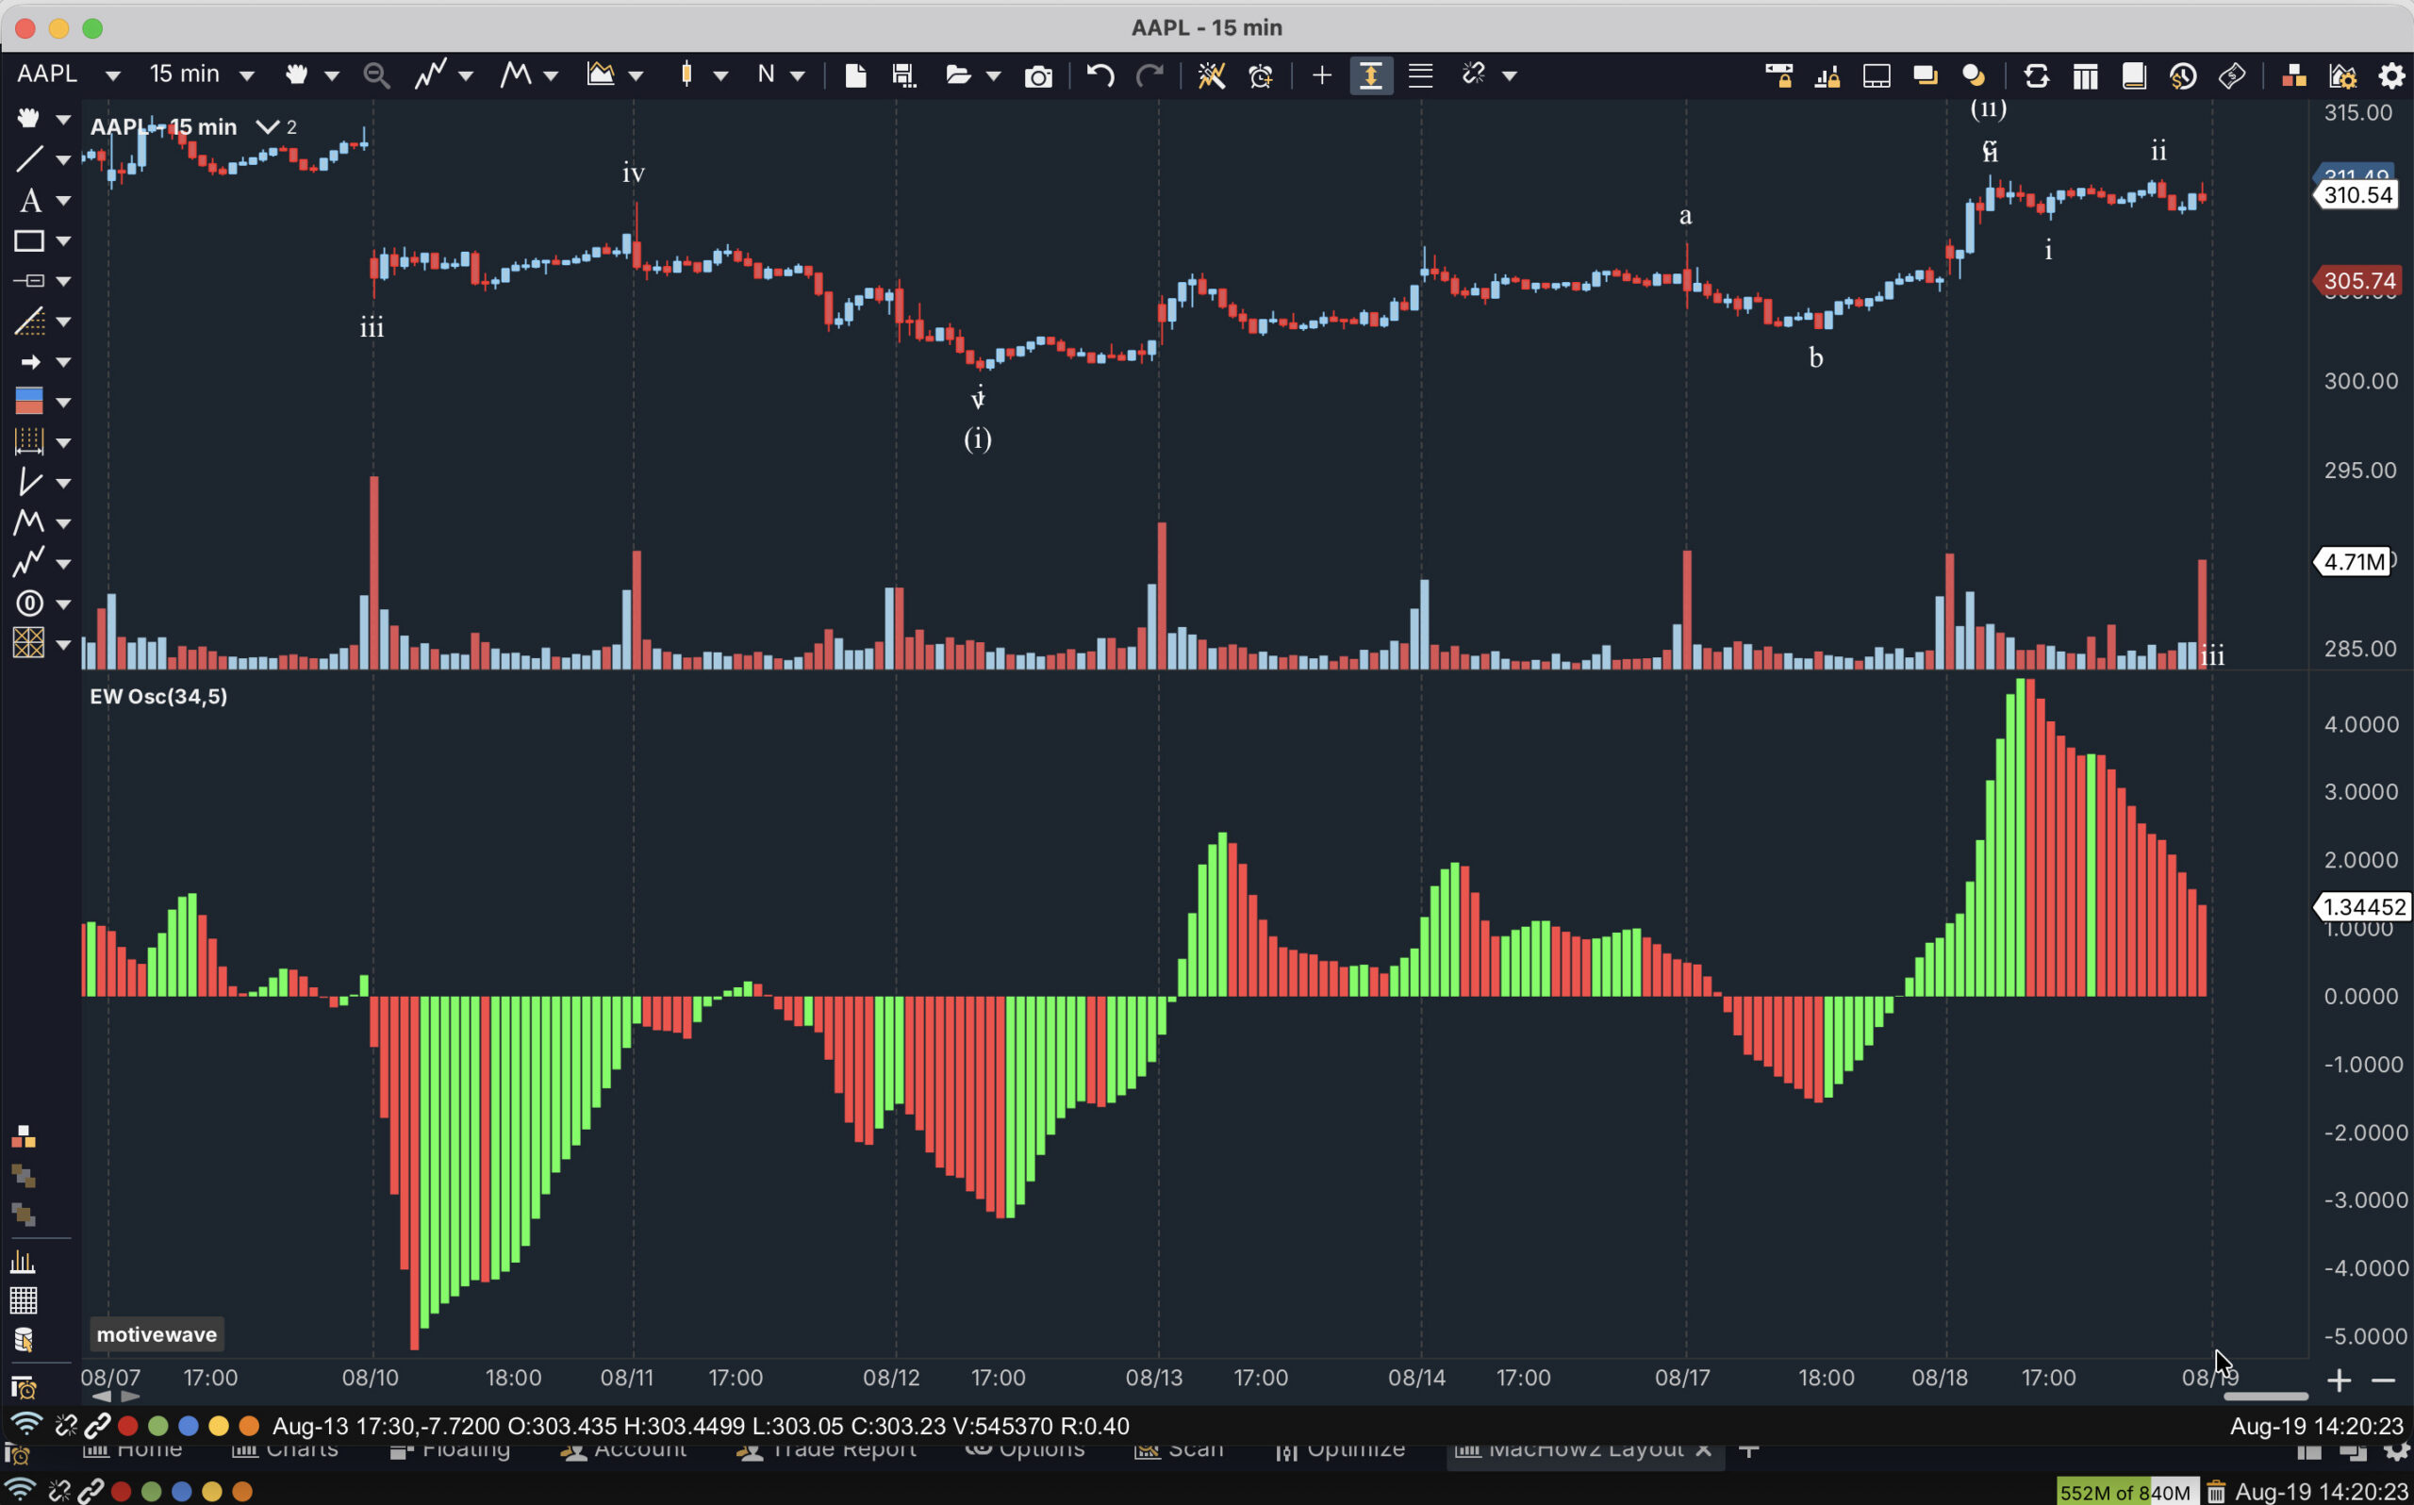Open the studies chart icon in top toolbar
Viewport: 2414px width, 1505px height.
point(600,74)
